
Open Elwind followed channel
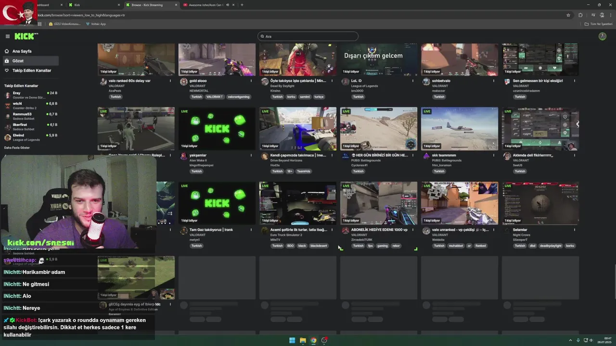click(x=30, y=137)
